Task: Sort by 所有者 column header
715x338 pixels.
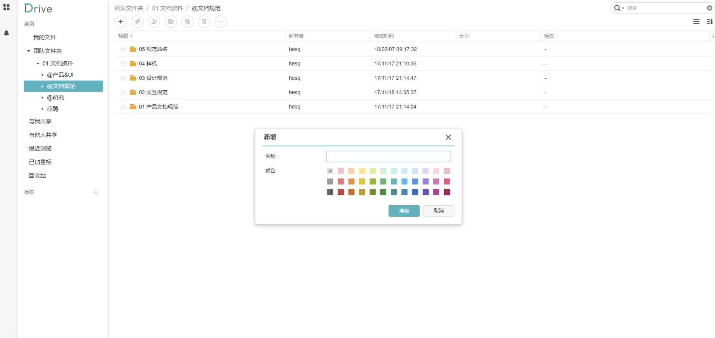Action: [297, 36]
